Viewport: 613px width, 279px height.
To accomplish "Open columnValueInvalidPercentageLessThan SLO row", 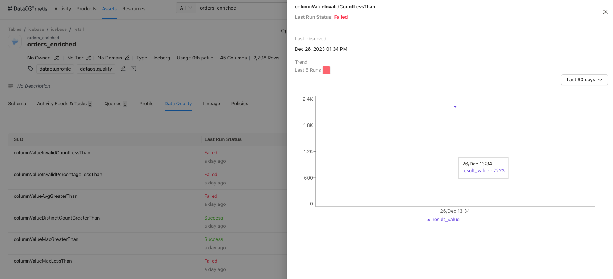I will click(147, 179).
